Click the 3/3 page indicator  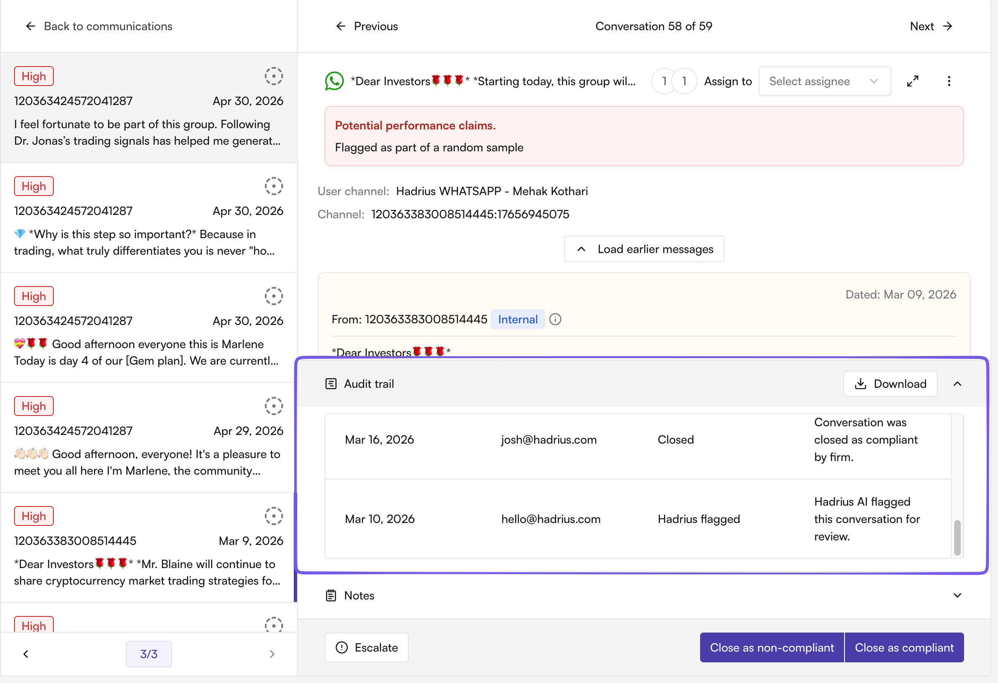[x=149, y=654]
